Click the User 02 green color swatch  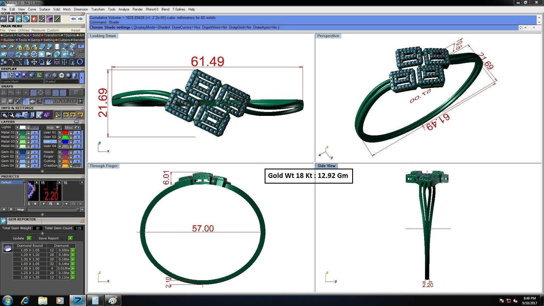[65, 137]
